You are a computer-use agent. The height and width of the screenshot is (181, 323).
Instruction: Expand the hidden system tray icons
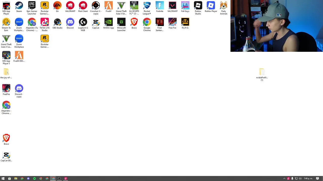click(284, 178)
